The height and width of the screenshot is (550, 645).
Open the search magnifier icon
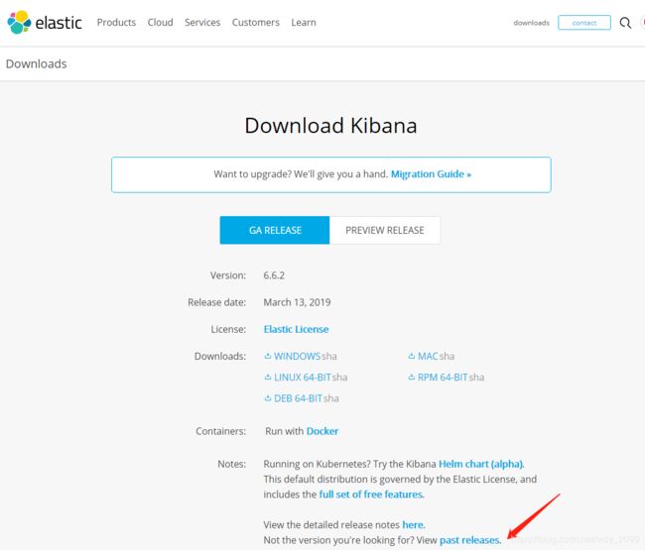coord(625,23)
